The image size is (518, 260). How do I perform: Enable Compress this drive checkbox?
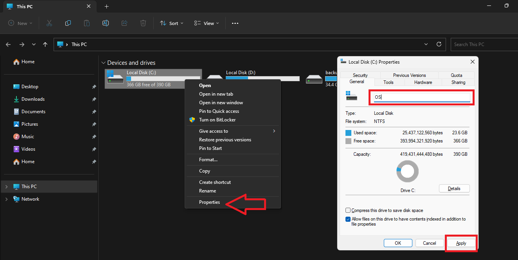click(348, 210)
